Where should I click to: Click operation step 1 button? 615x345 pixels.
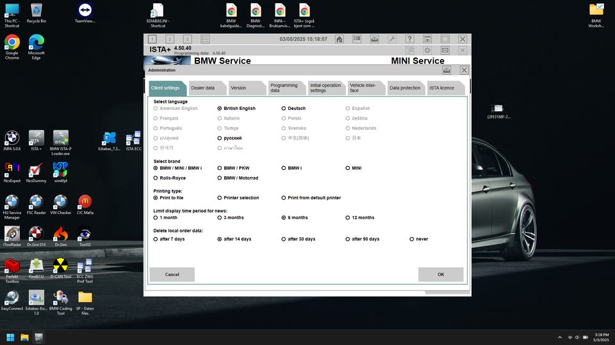pos(152,39)
